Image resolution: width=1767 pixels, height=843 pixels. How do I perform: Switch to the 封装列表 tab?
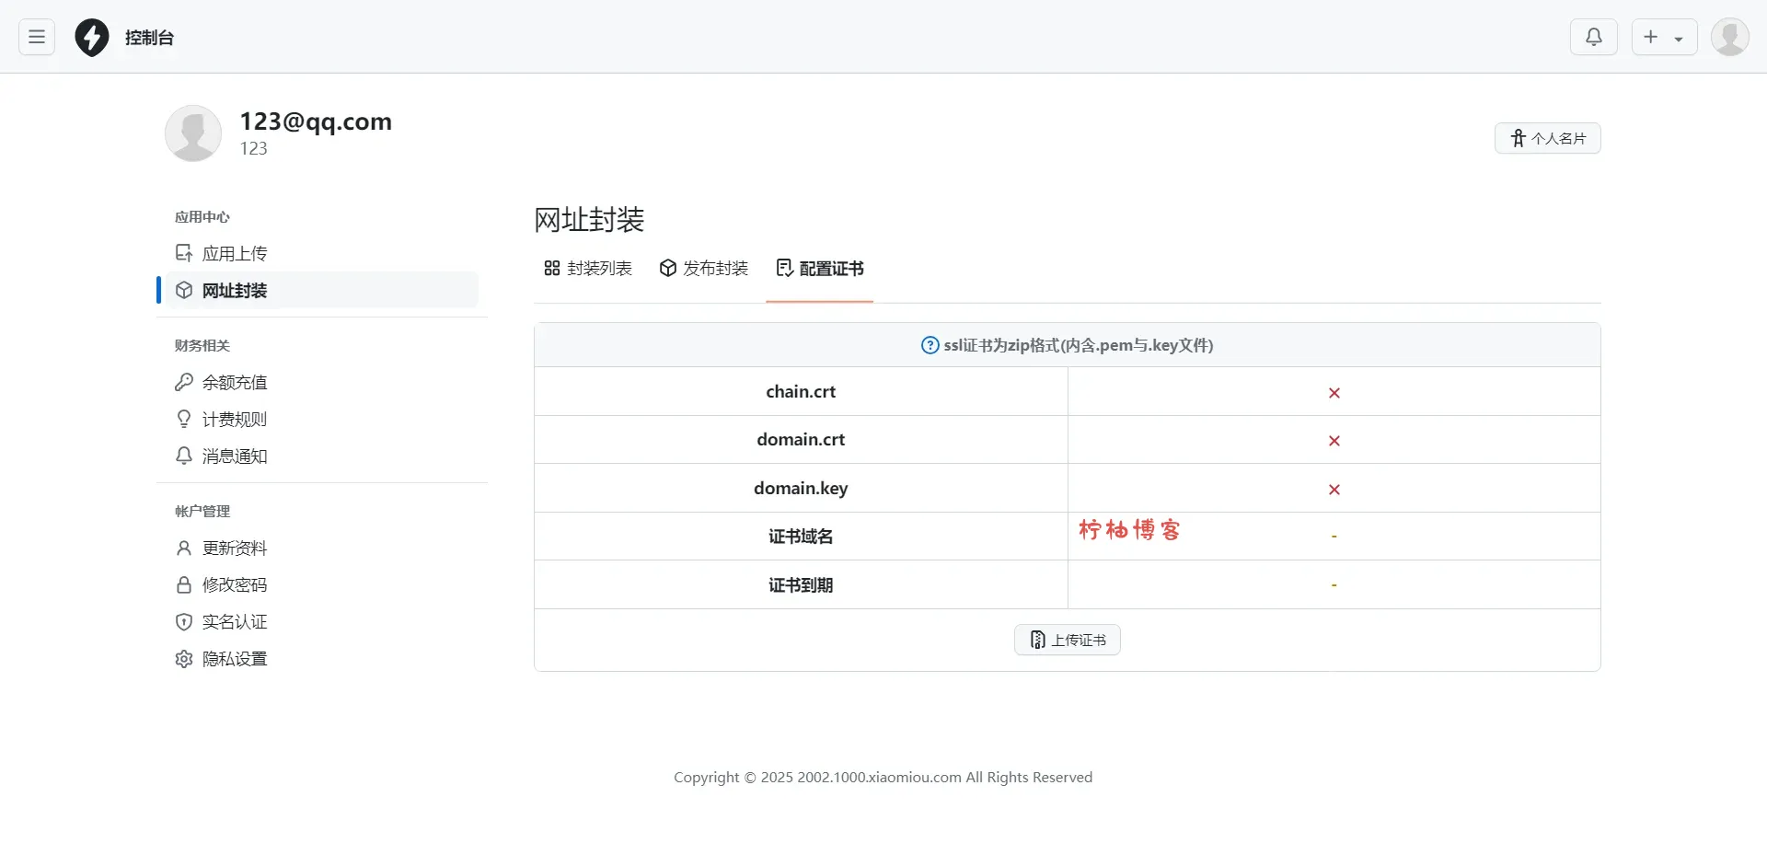[x=588, y=268]
